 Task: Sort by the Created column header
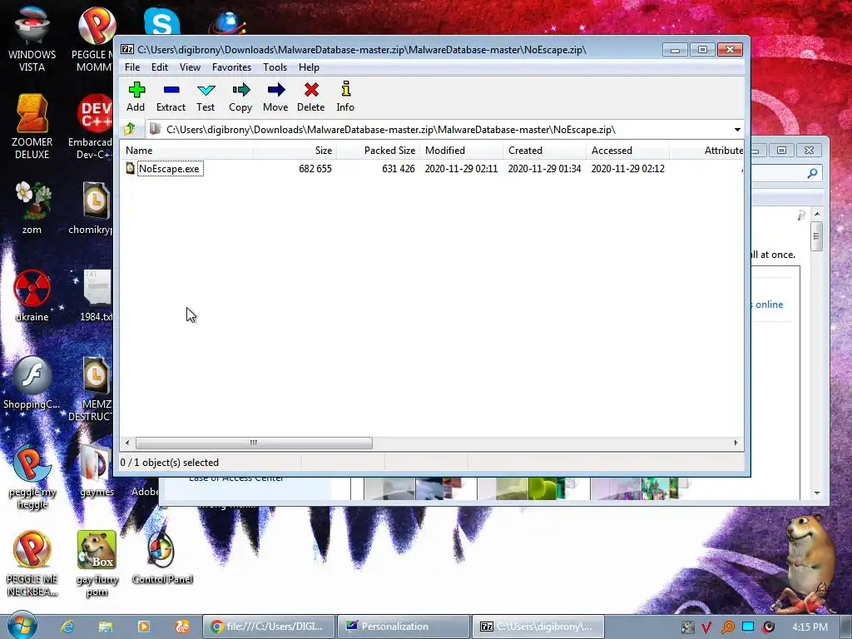coord(544,151)
